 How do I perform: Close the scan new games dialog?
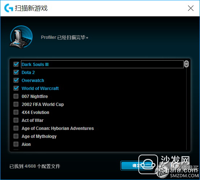tap(191, 8)
